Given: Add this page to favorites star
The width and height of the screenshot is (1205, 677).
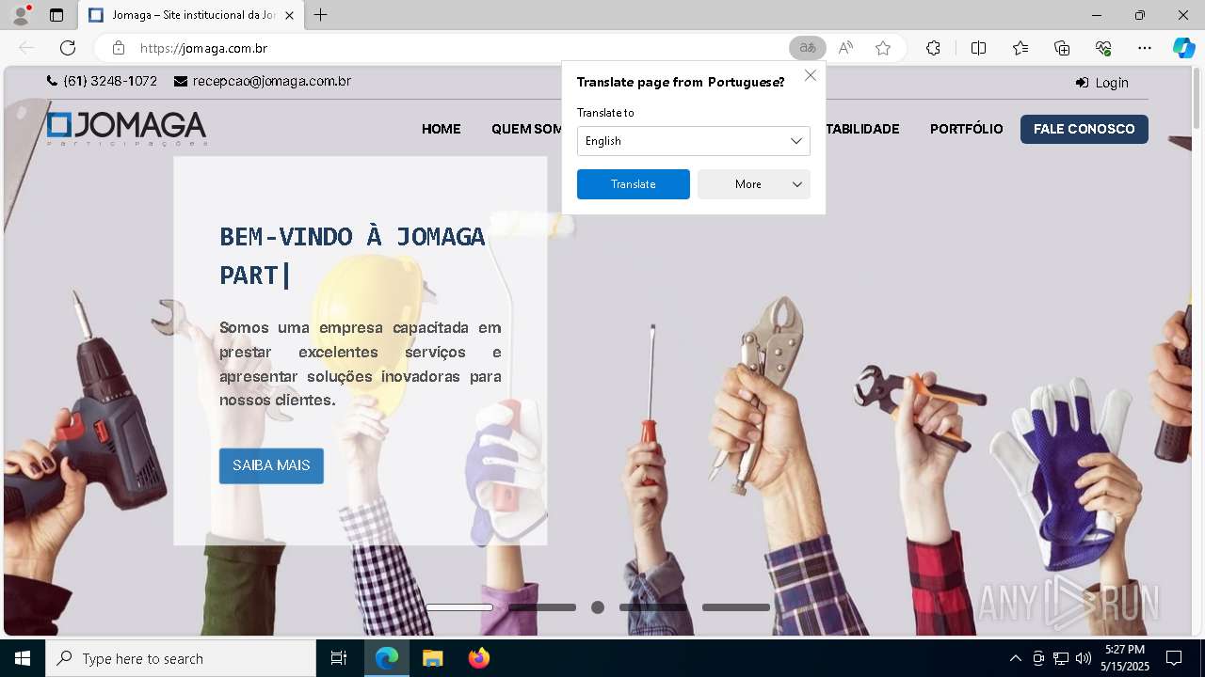Looking at the screenshot, I should pos(883,48).
